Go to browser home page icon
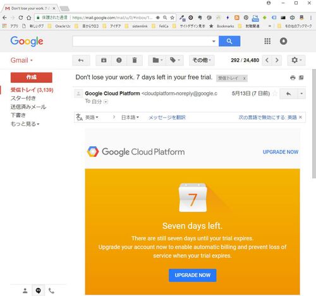The image size is (316, 296). [x=29, y=18]
